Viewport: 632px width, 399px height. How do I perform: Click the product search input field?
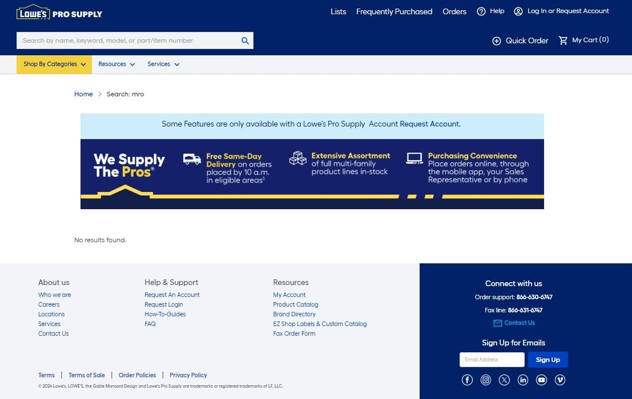[x=128, y=40]
